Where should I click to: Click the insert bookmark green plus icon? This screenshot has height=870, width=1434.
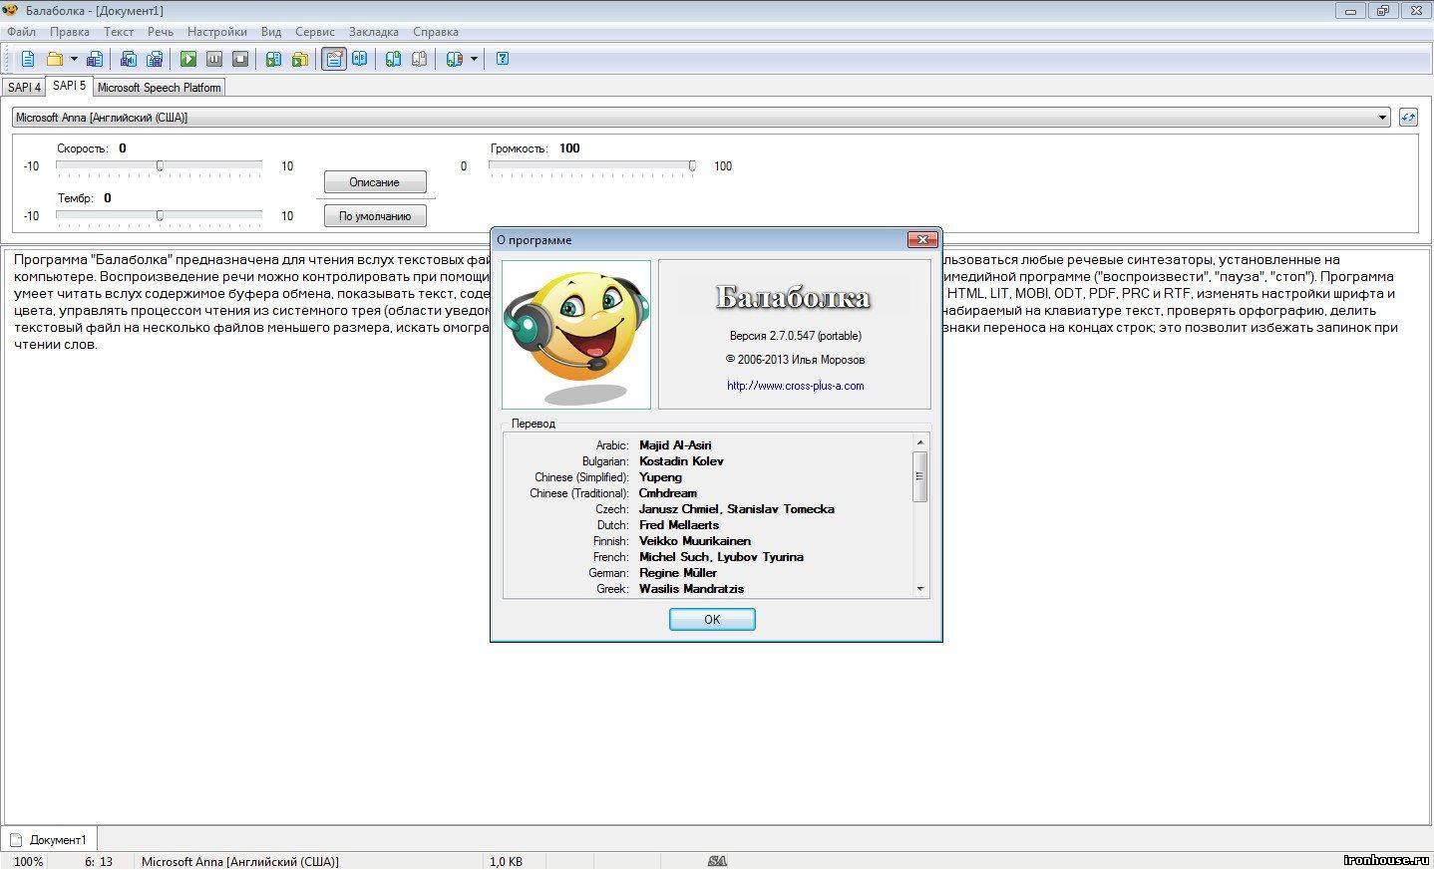tap(394, 59)
